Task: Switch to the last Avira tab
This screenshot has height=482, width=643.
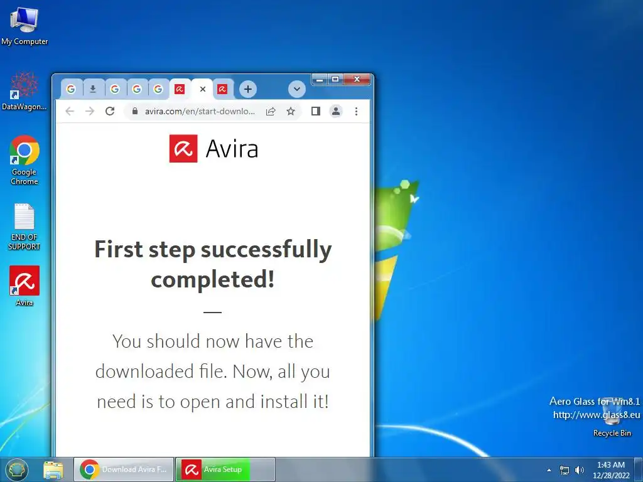Action: pyautogui.click(x=222, y=89)
